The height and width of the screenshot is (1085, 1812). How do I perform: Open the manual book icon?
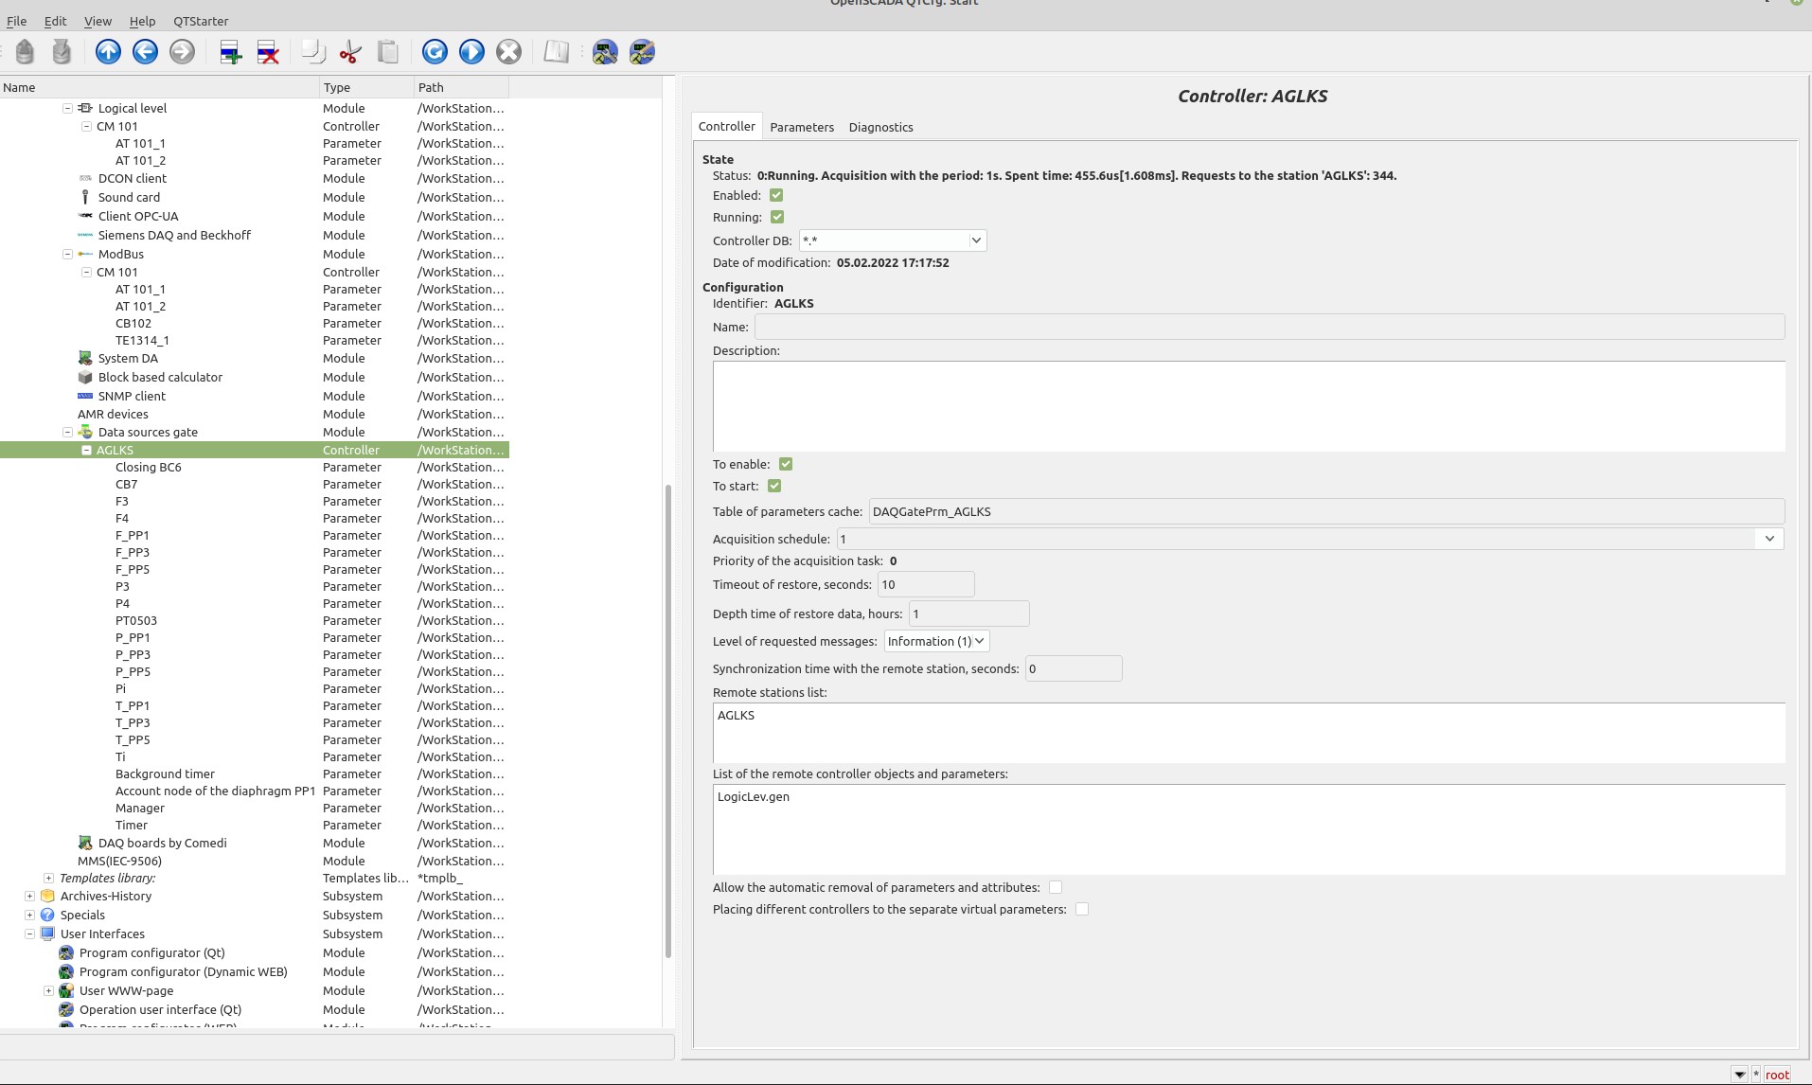coord(556,52)
